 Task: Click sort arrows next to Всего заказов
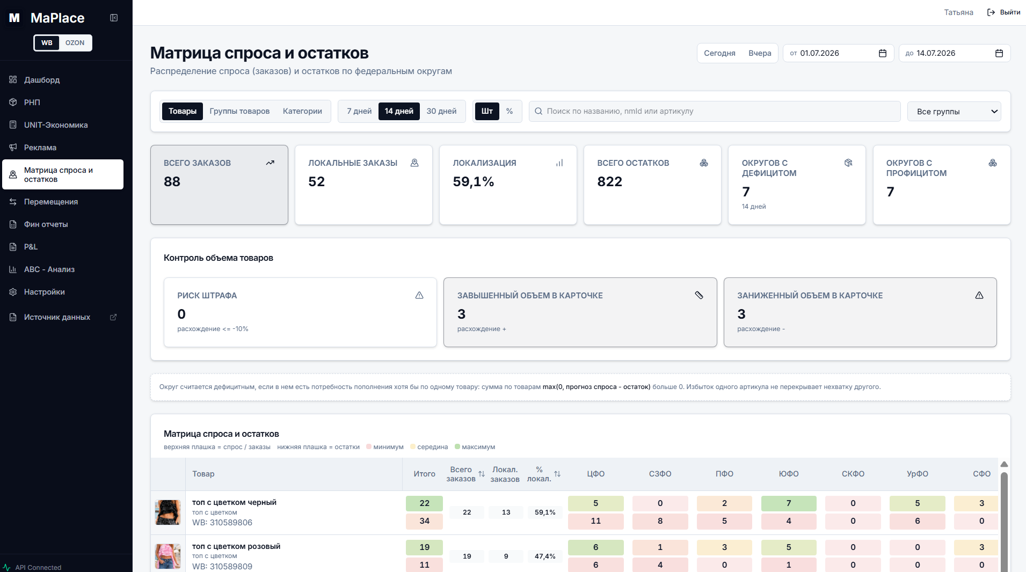point(482,474)
